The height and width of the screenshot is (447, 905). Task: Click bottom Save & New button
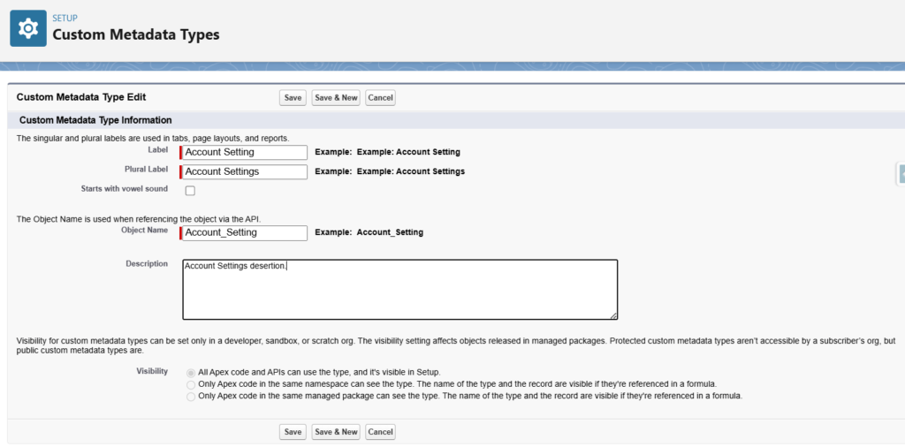[336, 431]
